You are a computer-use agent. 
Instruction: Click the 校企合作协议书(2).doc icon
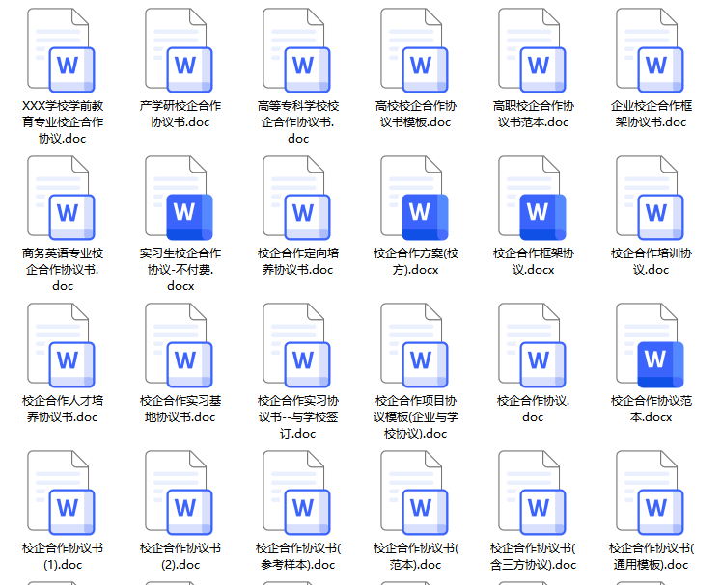[179, 492]
